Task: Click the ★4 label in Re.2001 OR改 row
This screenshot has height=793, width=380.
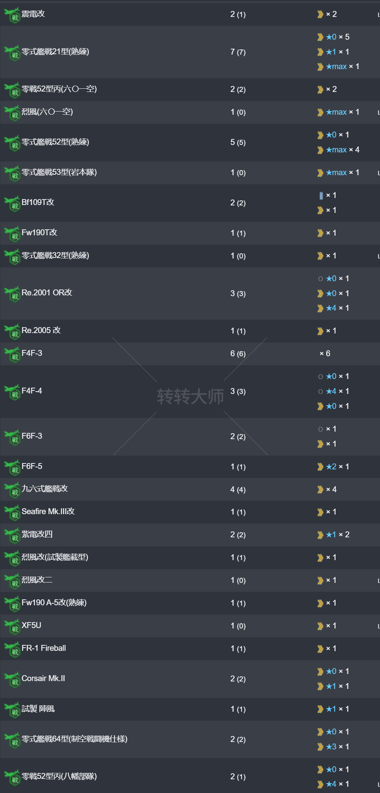Action: 331,308
